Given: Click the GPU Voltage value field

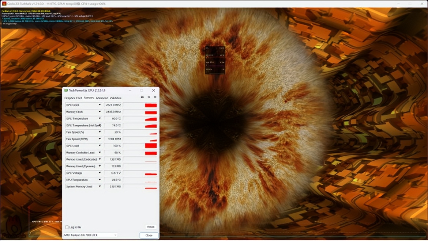Looking at the screenshot, I should pyautogui.click(x=113, y=173).
